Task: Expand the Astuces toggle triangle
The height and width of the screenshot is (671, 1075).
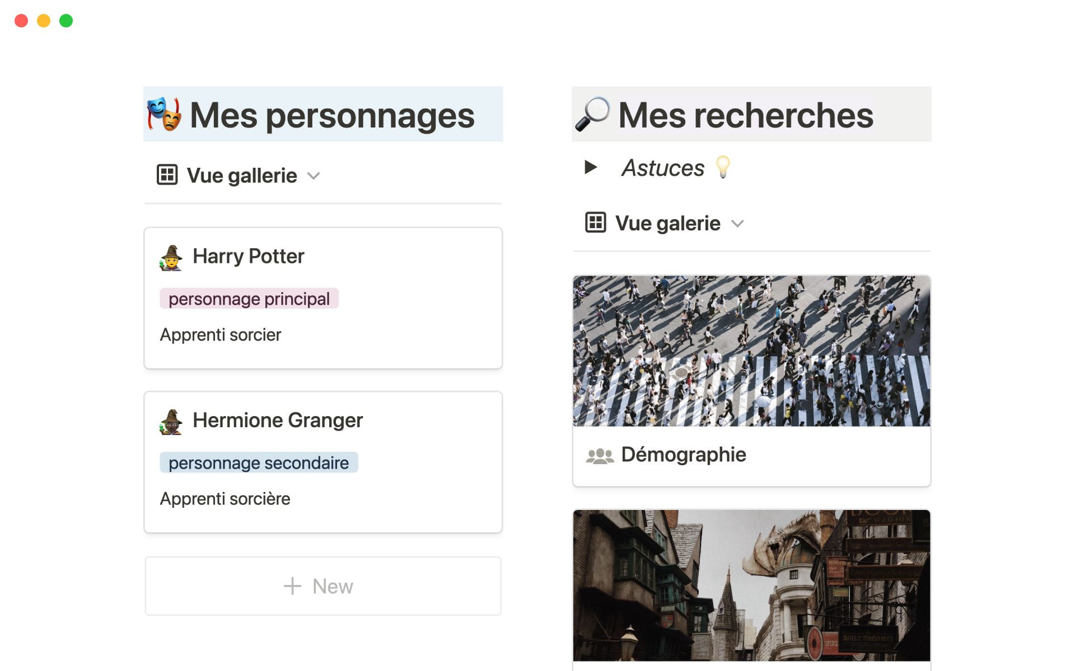Action: point(590,167)
